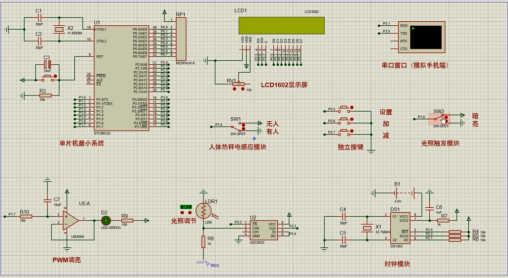Click the 32.768kHz crystal X1
The height and width of the screenshot is (278, 508).
(367, 227)
